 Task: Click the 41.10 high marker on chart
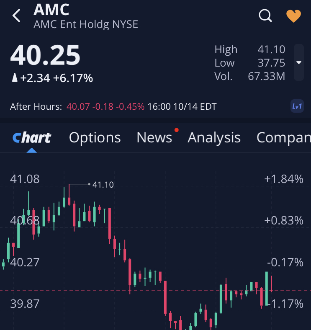pyautogui.click(x=103, y=184)
